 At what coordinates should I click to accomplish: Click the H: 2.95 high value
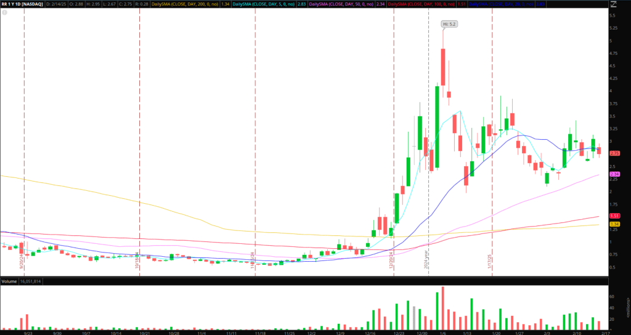pyautogui.click(x=94, y=4)
